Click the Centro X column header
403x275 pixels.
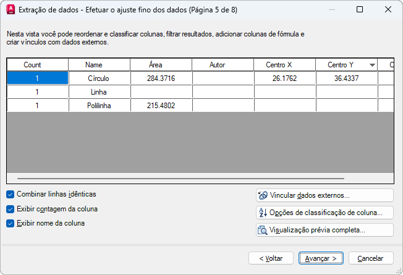[x=284, y=65]
